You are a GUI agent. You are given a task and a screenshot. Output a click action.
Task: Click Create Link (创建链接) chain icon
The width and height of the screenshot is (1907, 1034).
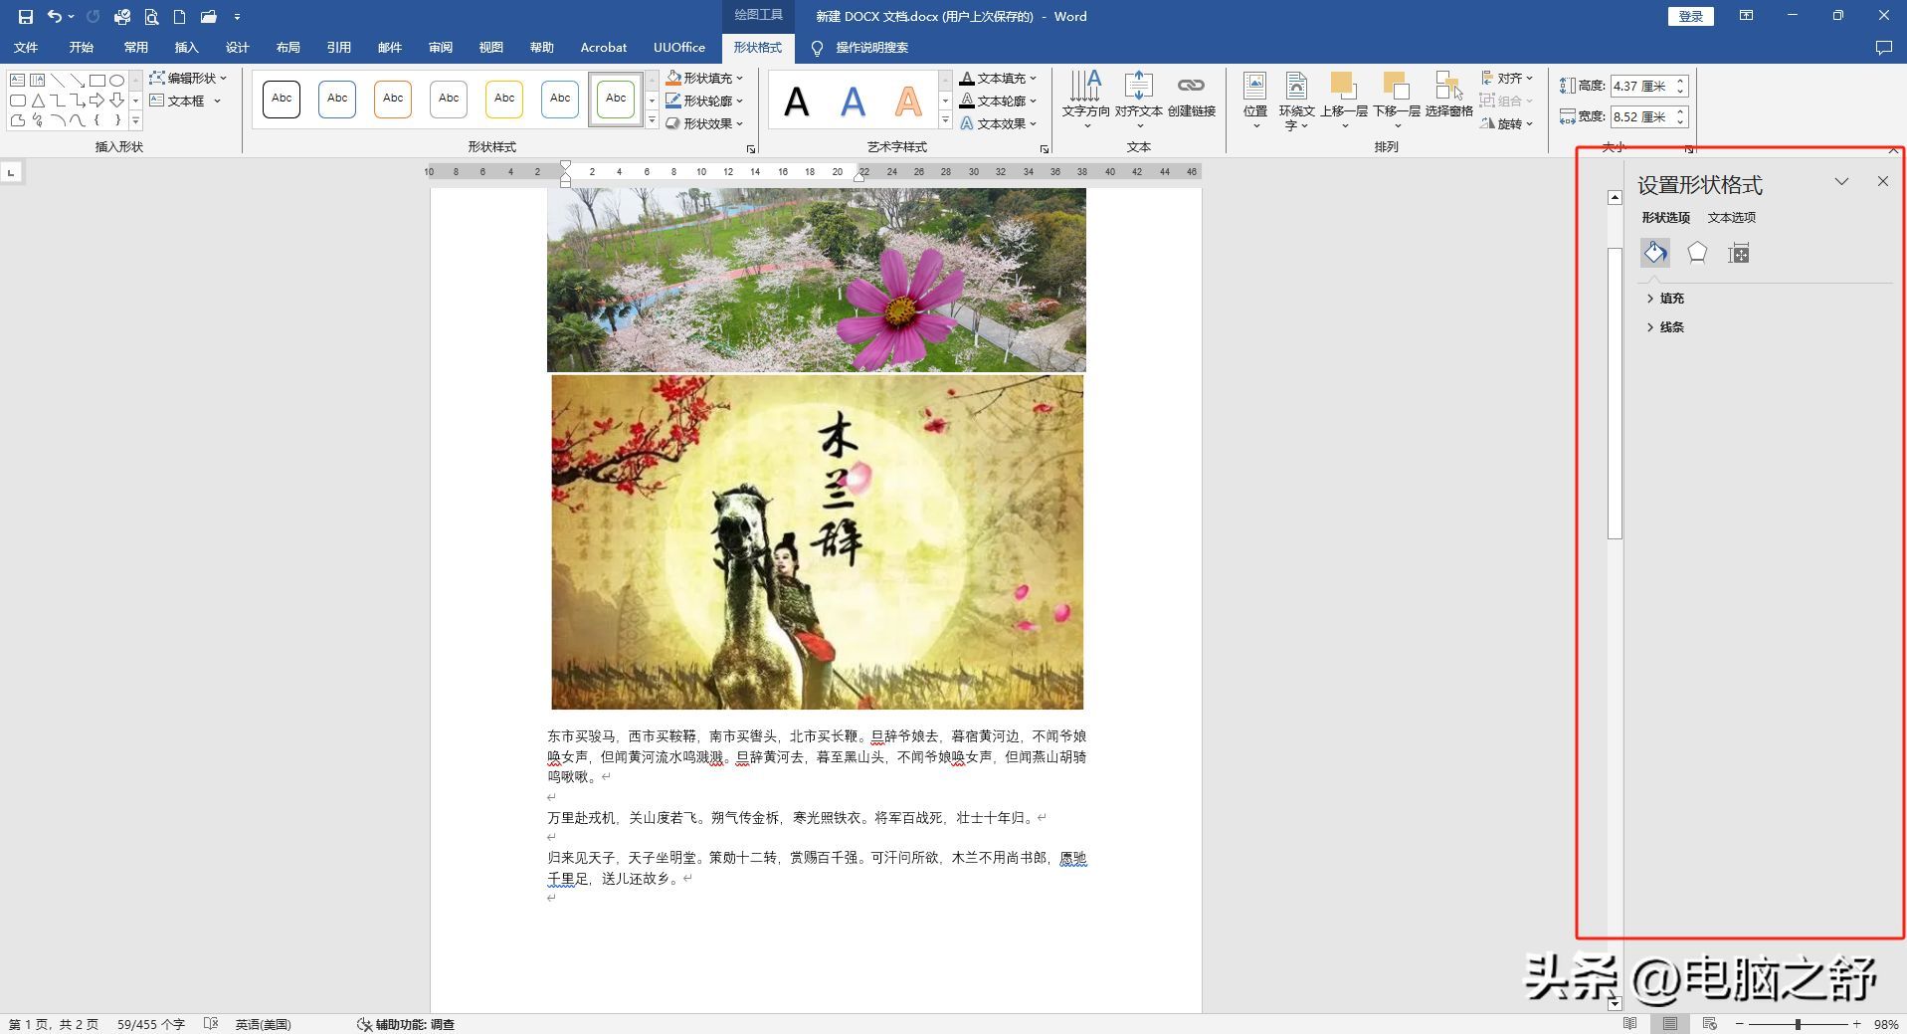click(1191, 96)
